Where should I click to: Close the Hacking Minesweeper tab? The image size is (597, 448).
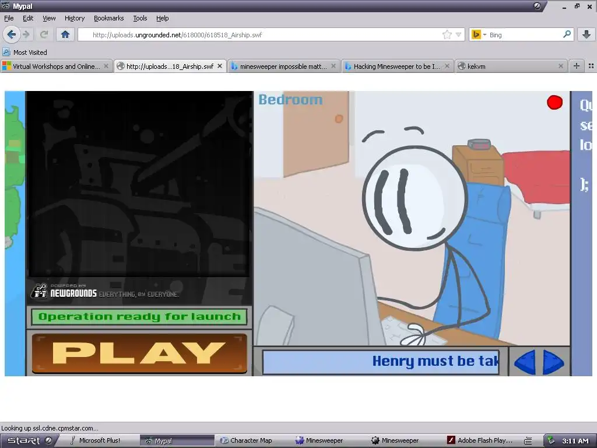click(447, 66)
